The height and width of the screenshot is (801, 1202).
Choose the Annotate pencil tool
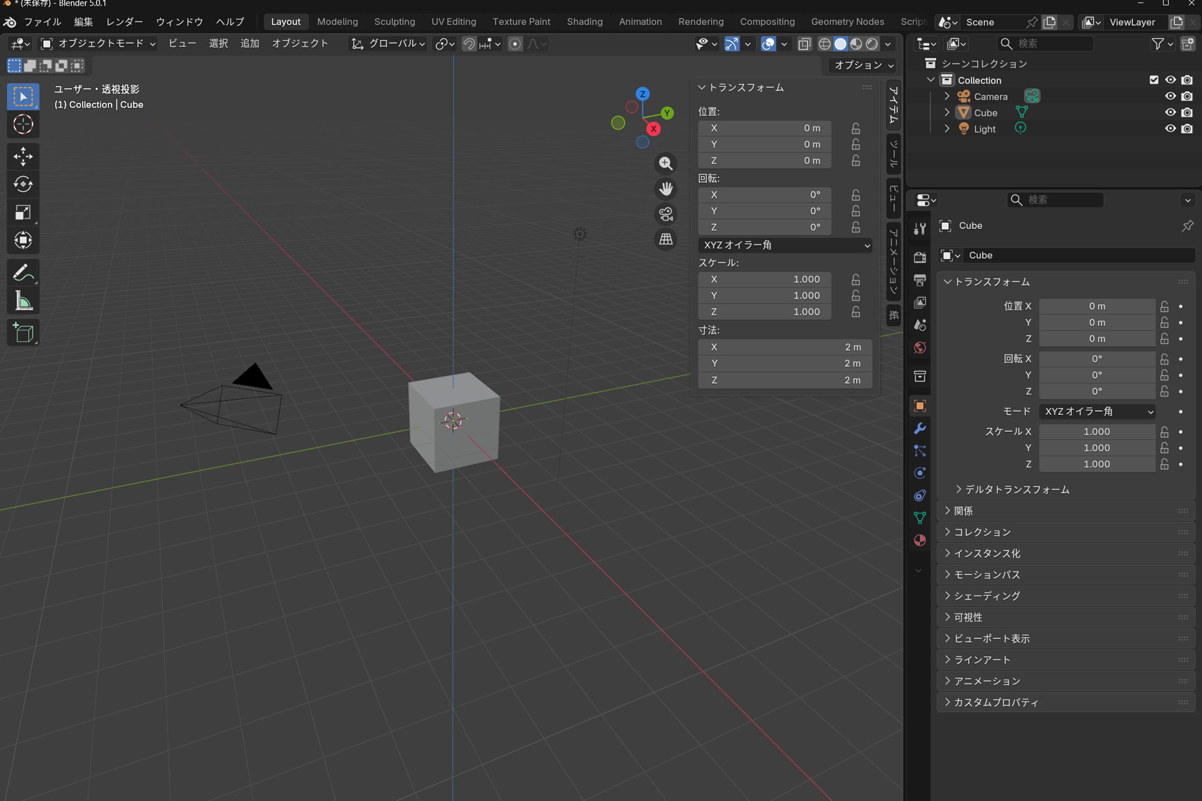(x=23, y=273)
